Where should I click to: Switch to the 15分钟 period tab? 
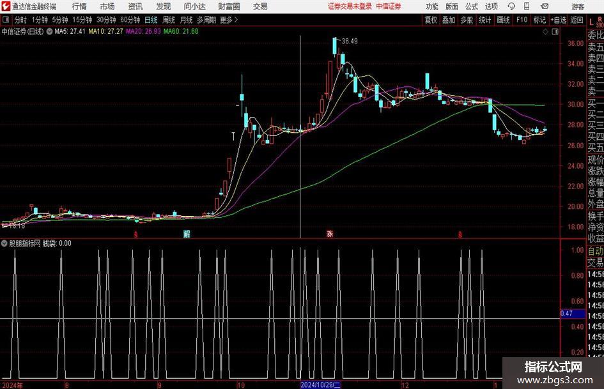pyautogui.click(x=82, y=20)
